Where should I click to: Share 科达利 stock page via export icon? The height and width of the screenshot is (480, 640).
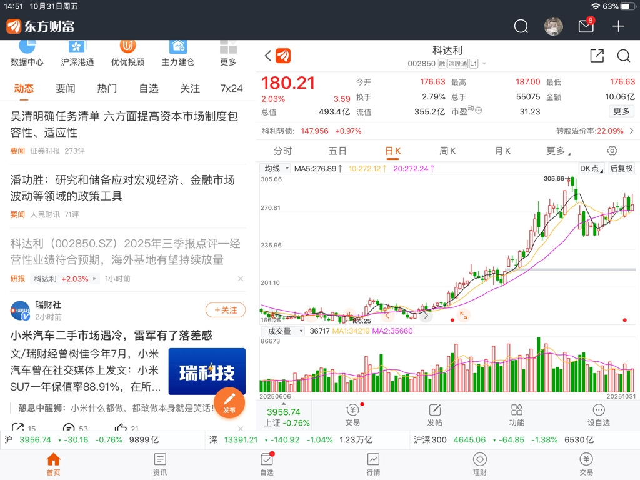pos(597,56)
